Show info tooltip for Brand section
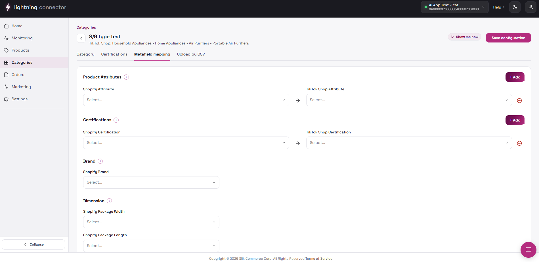This screenshot has height=262, width=539. click(x=100, y=161)
